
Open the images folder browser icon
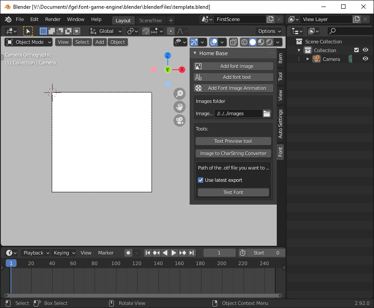click(267, 113)
